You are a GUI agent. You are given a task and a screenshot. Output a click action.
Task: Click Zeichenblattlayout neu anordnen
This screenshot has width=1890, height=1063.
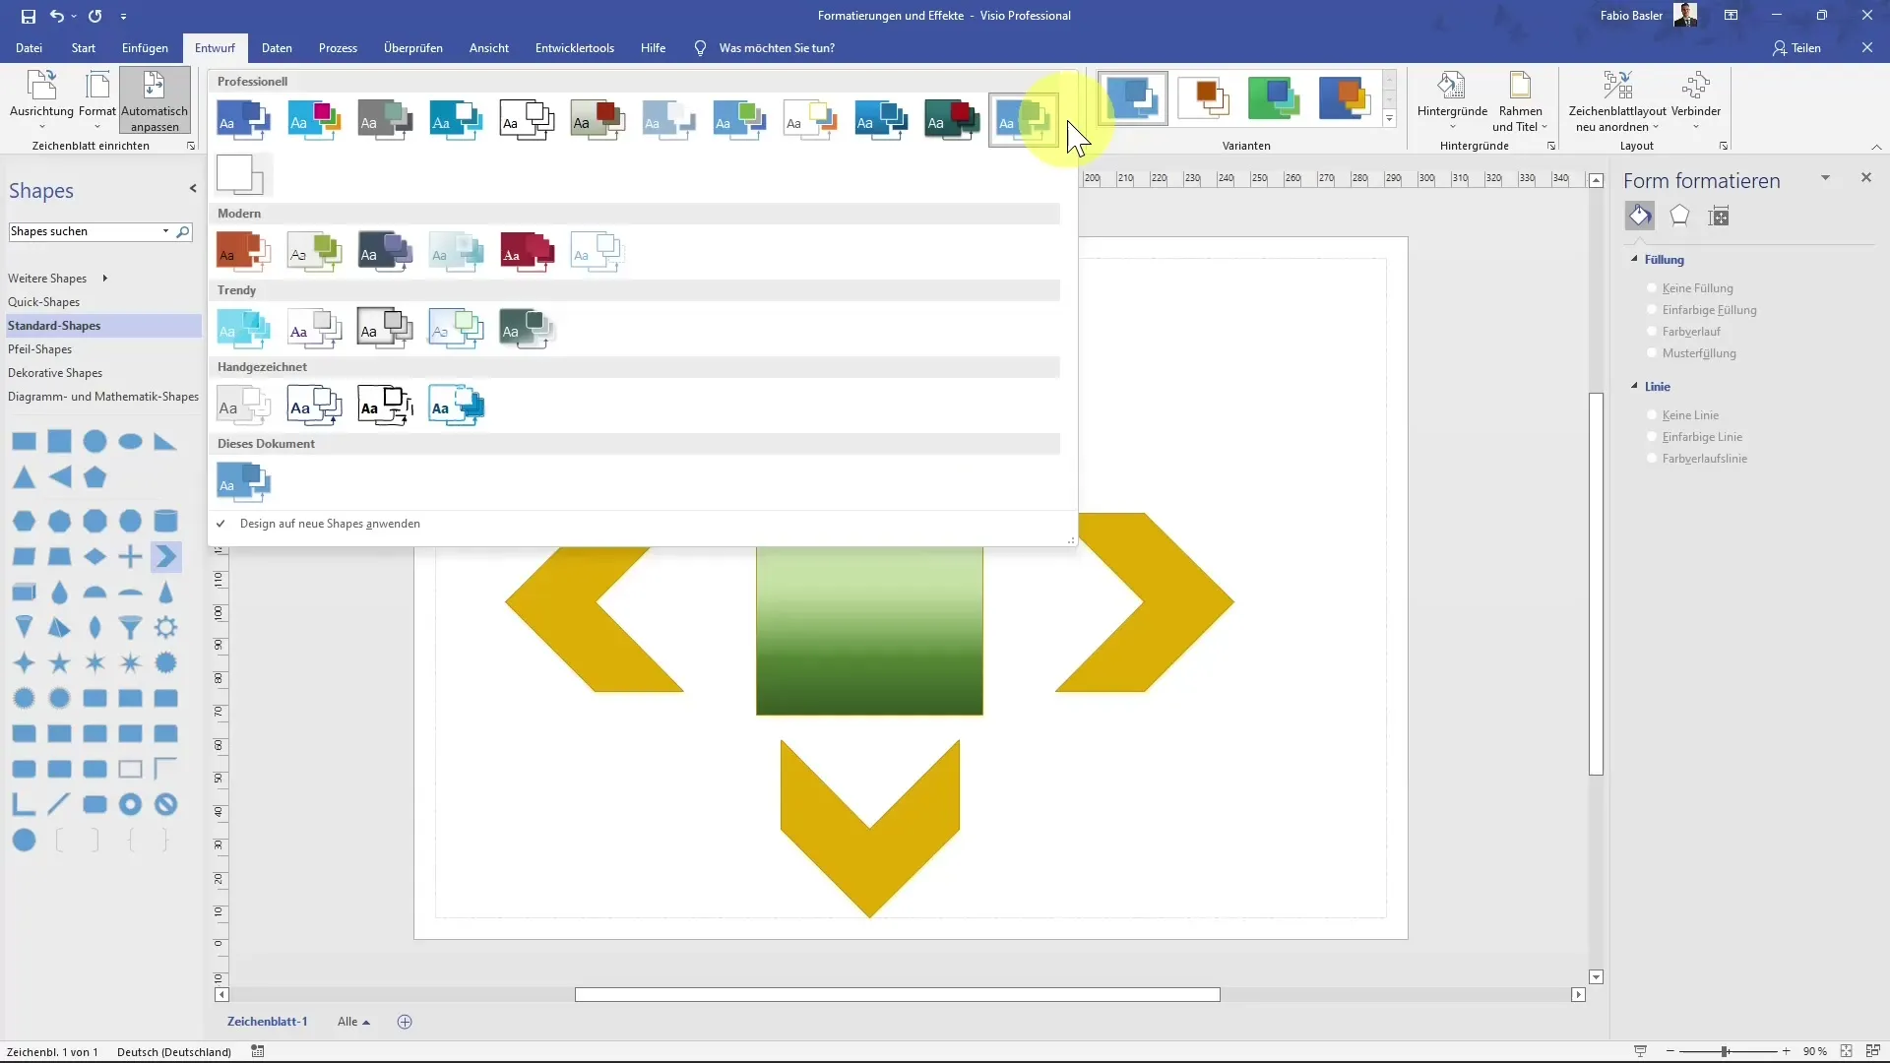[x=1617, y=100]
